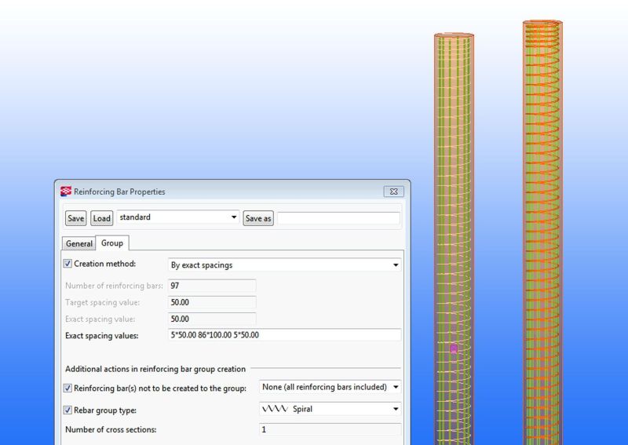The height and width of the screenshot is (445, 628).
Task: Select the left column with yellow spiral rebar
Action: click(x=454, y=239)
